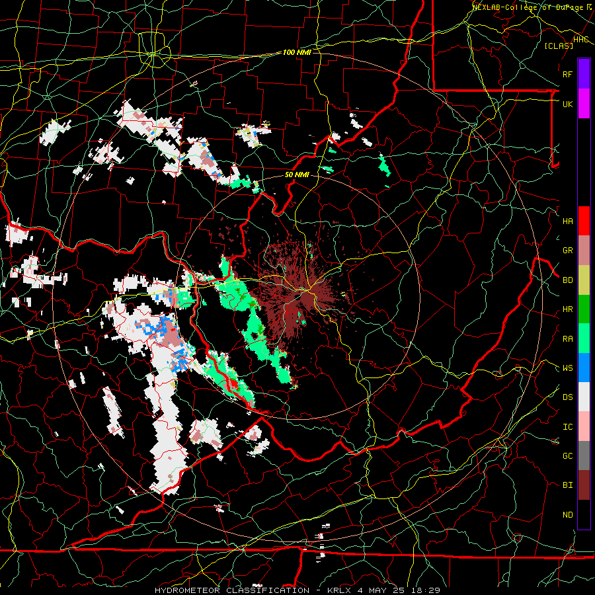
Task: Click the HHC product label
Action: coord(581,39)
